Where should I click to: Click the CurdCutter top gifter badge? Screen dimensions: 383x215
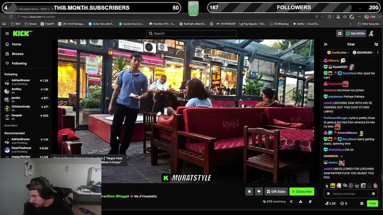point(338,53)
